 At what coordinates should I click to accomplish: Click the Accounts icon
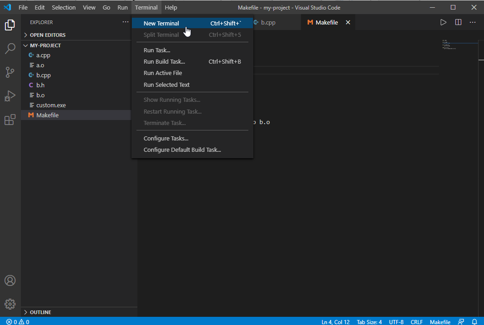[10, 280]
